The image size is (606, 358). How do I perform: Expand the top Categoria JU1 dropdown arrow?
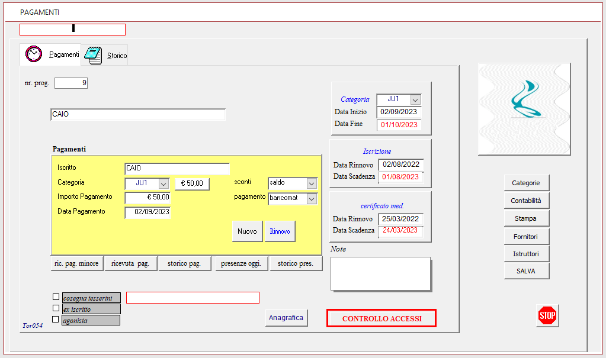coord(415,99)
